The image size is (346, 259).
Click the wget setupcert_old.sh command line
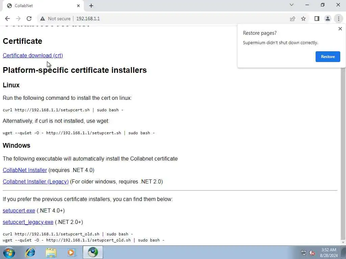pyautogui.click(x=84, y=240)
